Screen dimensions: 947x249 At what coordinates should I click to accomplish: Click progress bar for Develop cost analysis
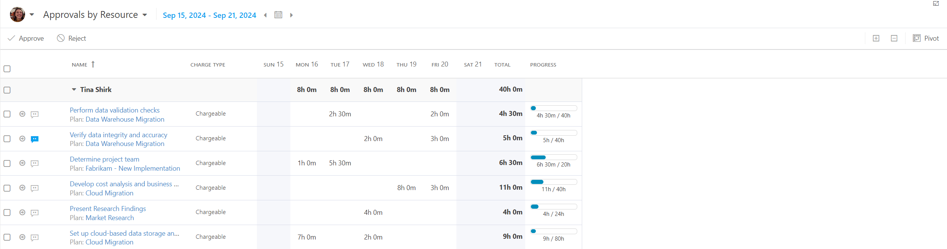pyautogui.click(x=553, y=182)
